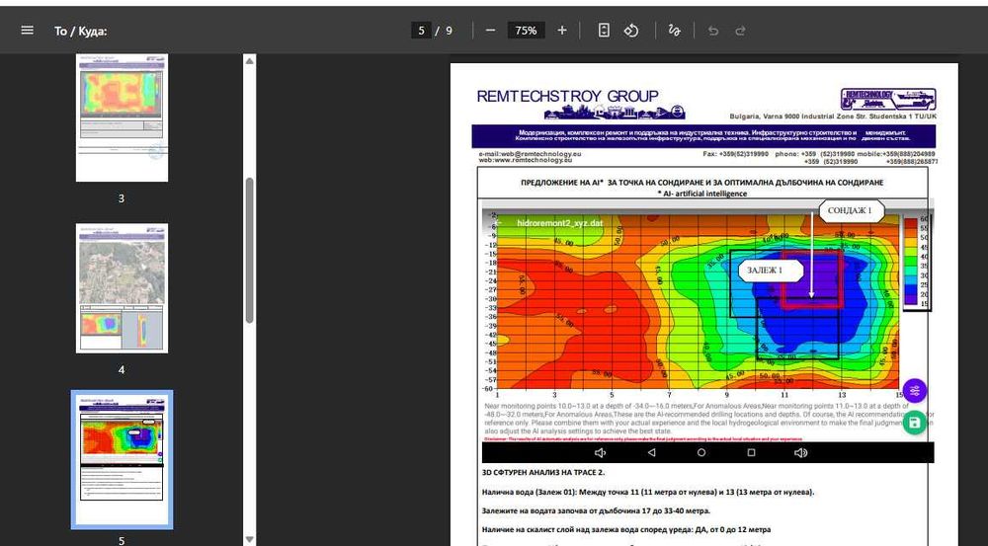
Task: Open the hamburger sidebar menu
Action: (27, 31)
